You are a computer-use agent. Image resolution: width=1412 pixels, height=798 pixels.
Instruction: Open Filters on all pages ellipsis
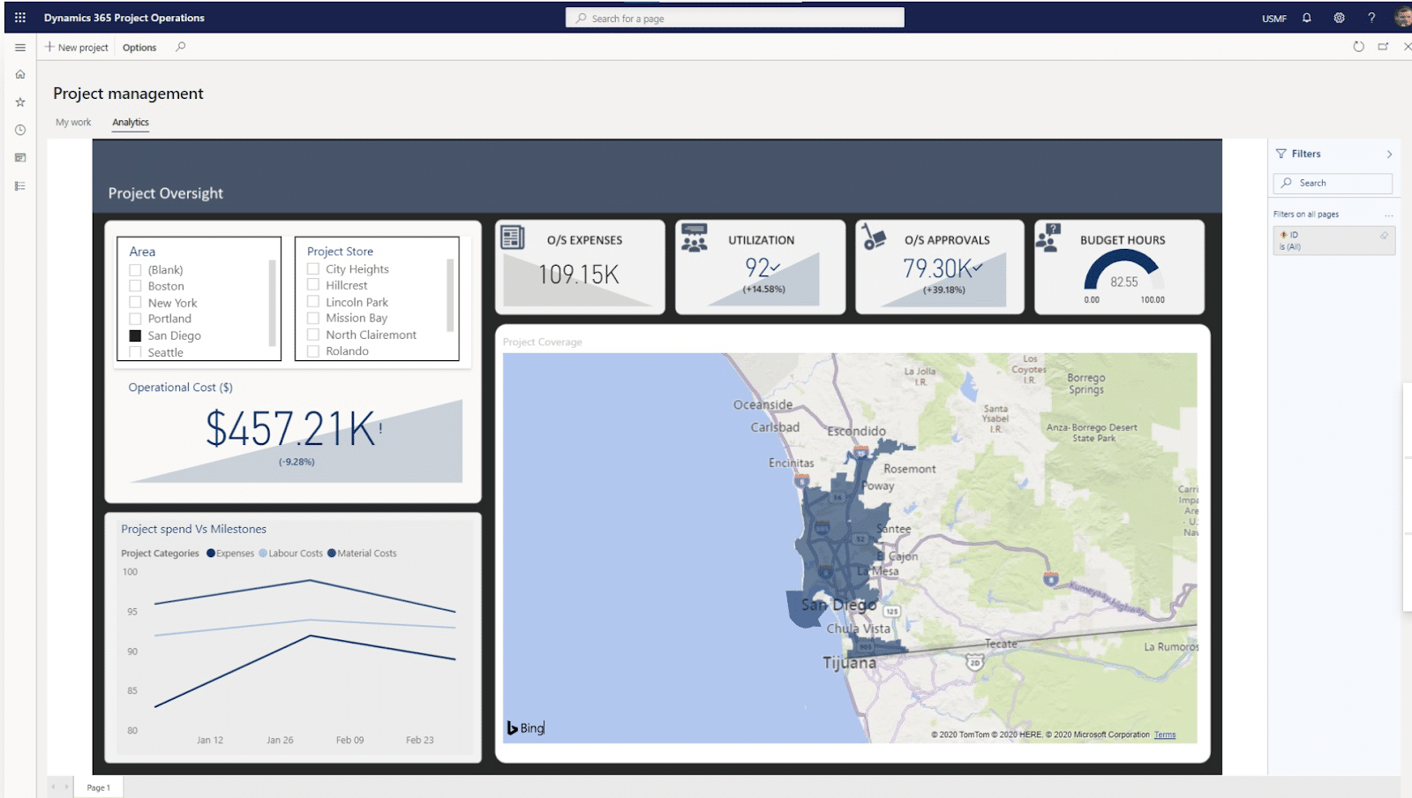(1389, 215)
